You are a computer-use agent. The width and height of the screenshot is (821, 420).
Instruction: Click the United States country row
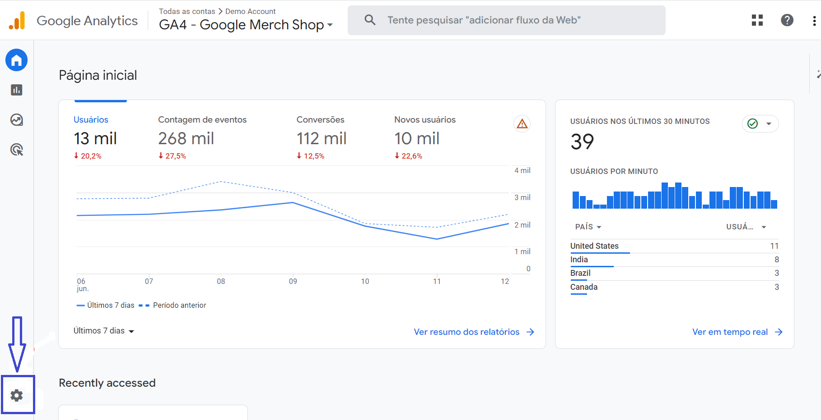coord(675,246)
